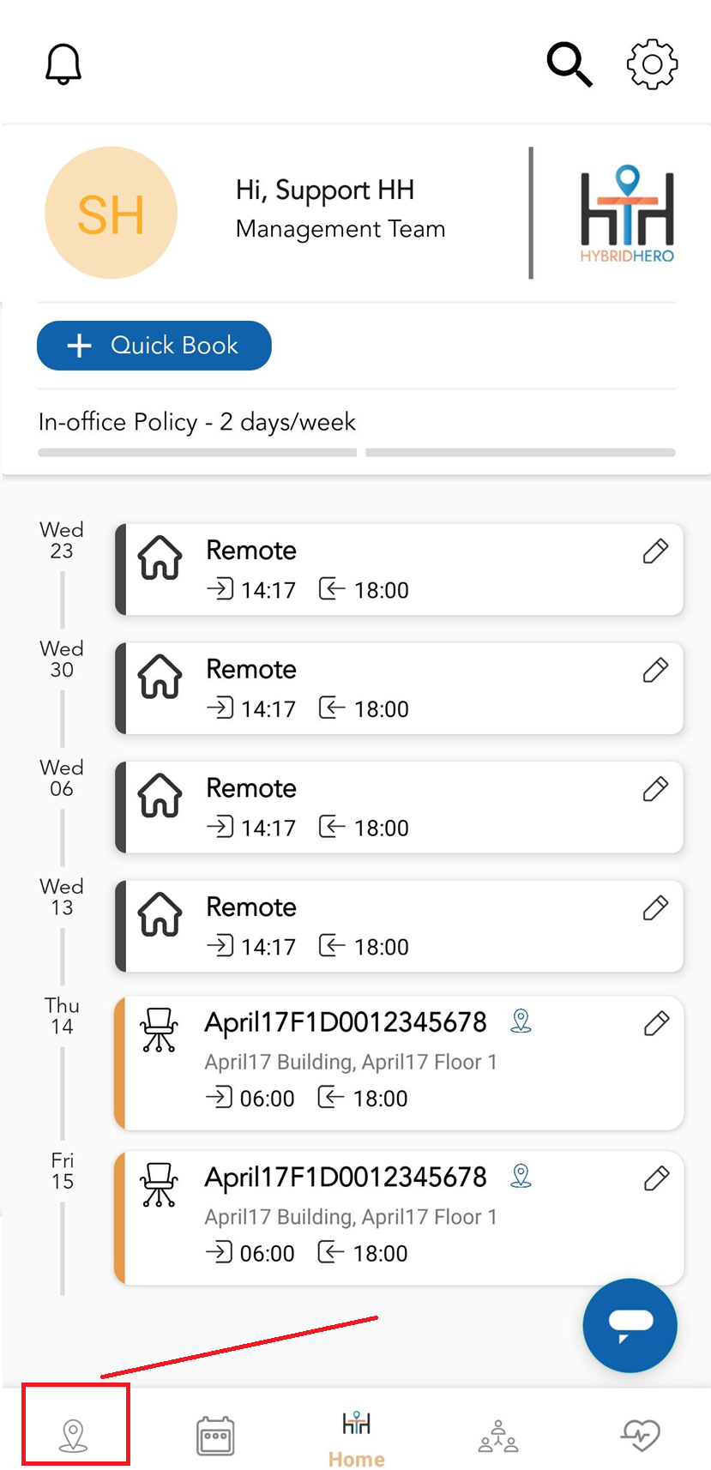
Task: Open the chat support bubble
Action: point(630,1325)
